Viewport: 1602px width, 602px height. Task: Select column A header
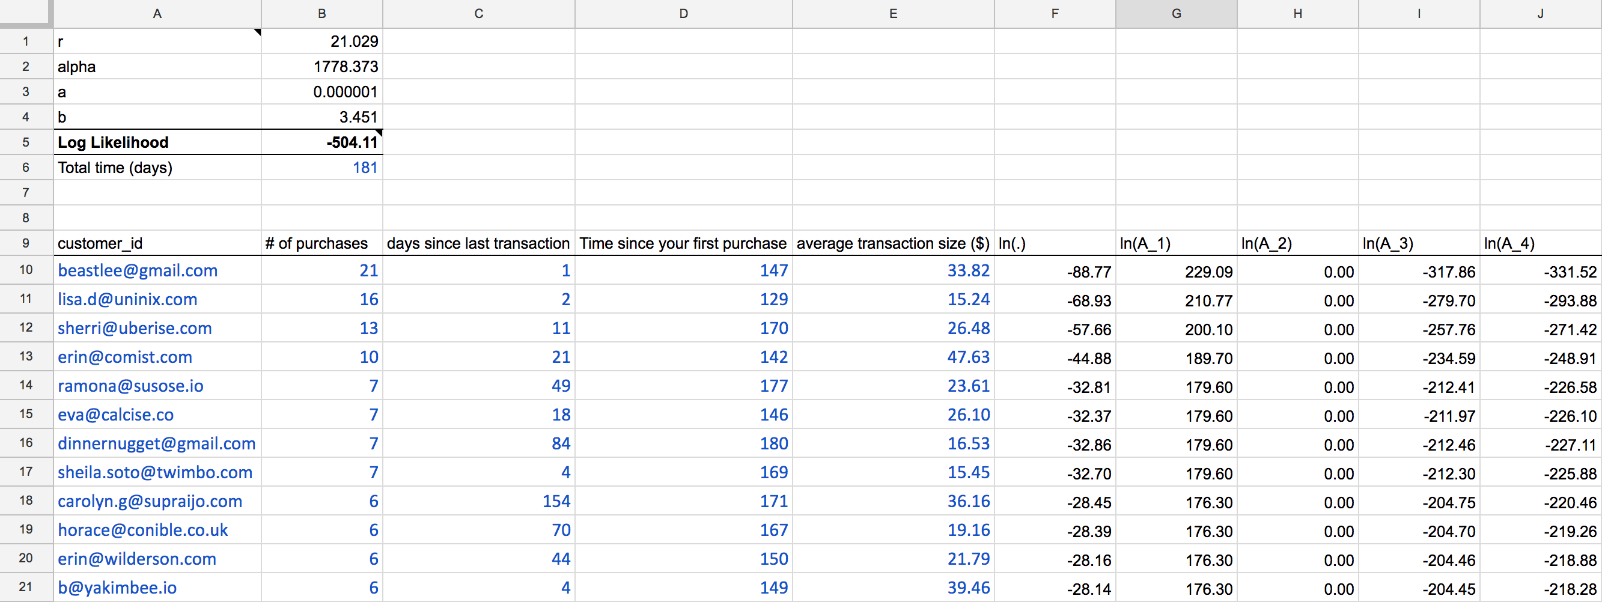[157, 13]
